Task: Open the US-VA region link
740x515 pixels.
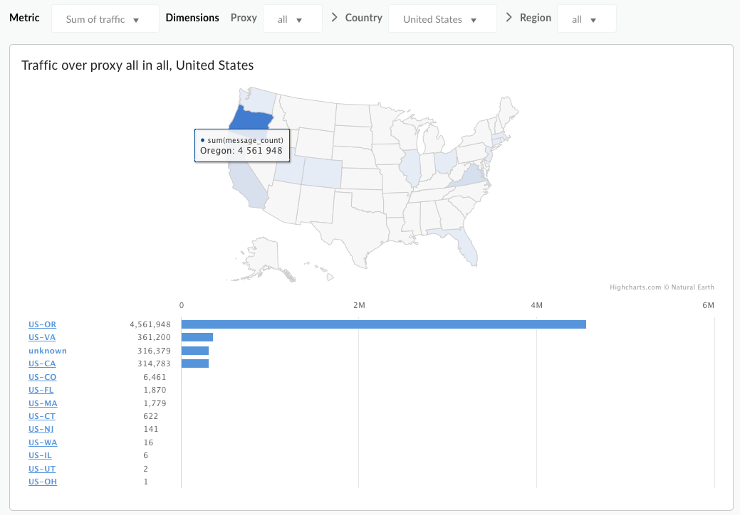Action: coord(42,337)
